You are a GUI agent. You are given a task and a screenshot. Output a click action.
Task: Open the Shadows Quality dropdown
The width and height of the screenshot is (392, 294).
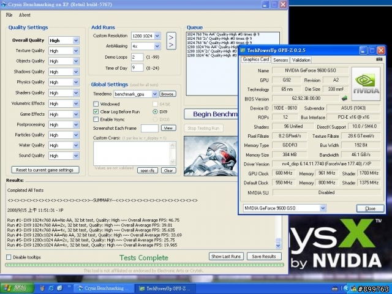76,72
